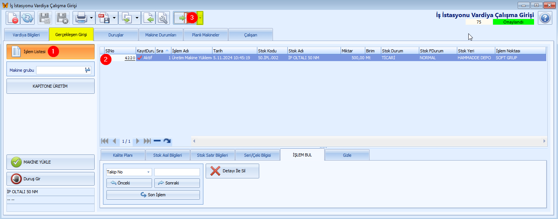The height and width of the screenshot is (219, 558).
Task: Click the KAPİTONE ÜRETİM button
Action: tap(51, 86)
